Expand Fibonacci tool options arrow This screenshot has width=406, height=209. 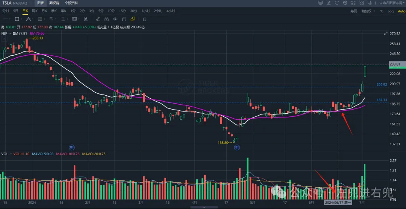(x=44, y=19)
